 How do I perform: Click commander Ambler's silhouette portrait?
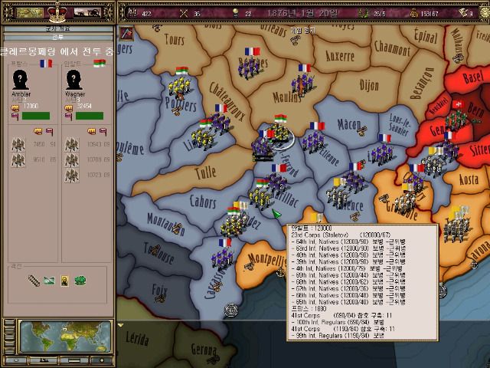[x=21, y=80]
